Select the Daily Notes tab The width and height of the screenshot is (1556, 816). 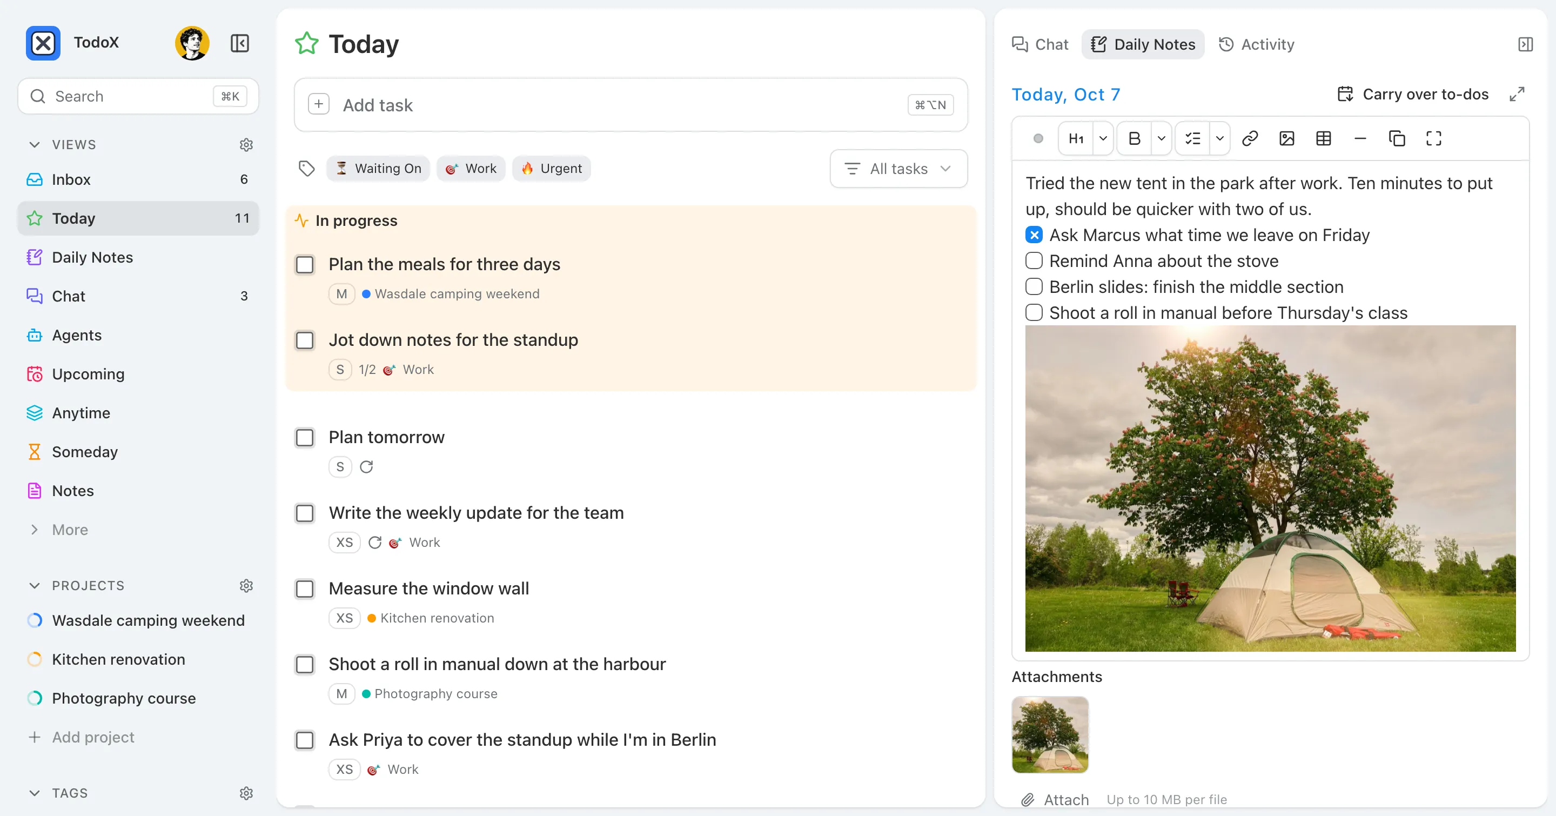click(x=1142, y=44)
